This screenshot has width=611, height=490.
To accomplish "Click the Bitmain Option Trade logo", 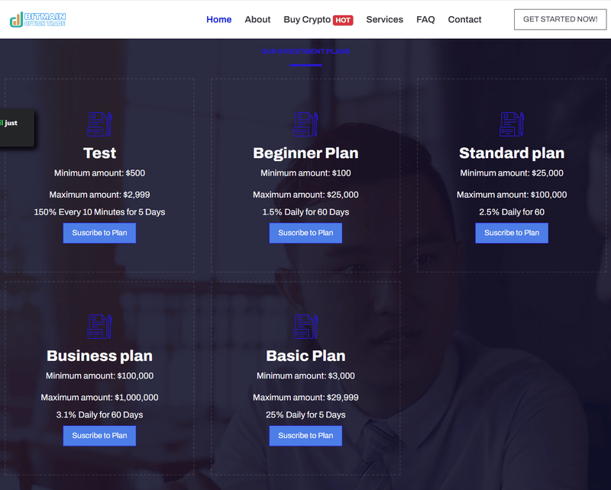I will click(x=37, y=20).
